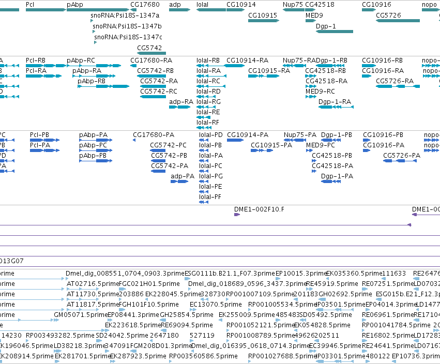440x364 pixels.
Task: Click the lolal-RF transcript label
Action: click(208, 123)
